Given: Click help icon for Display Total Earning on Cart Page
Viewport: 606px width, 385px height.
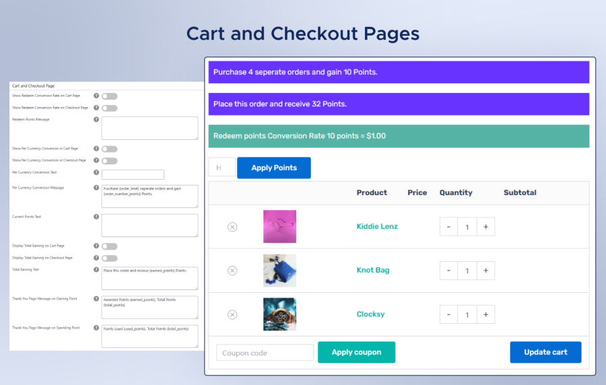Looking at the screenshot, I should 96,246.
